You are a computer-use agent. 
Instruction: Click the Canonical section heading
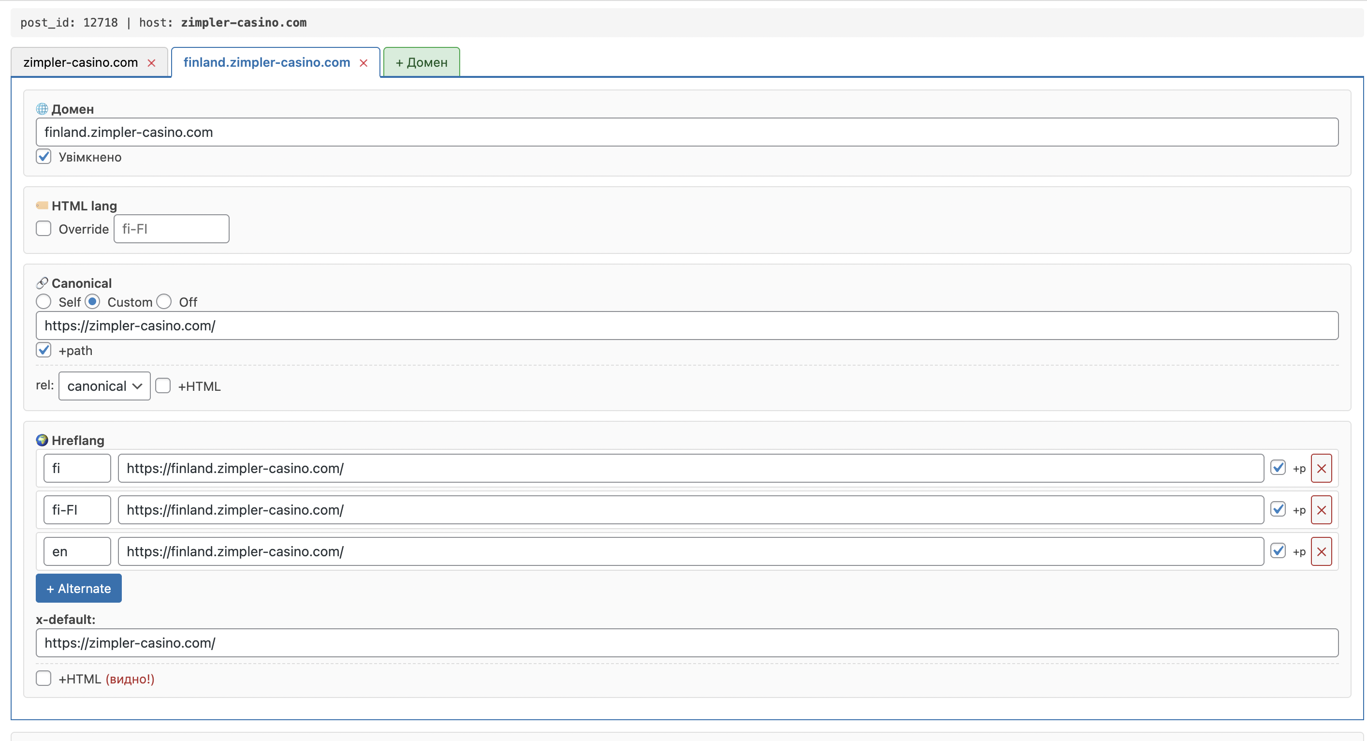click(x=82, y=283)
